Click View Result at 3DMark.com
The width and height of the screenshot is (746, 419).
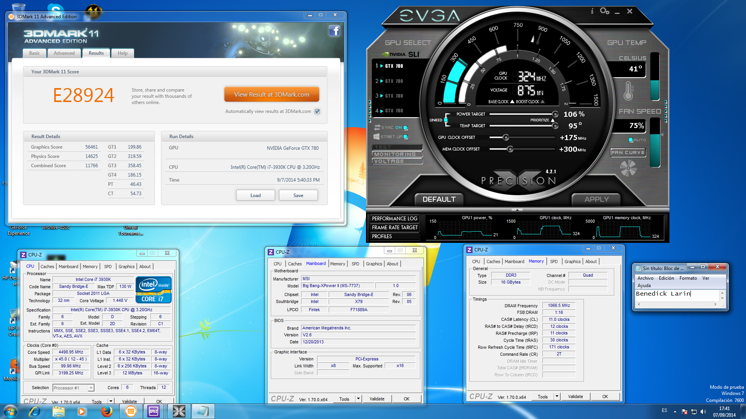click(272, 94)
